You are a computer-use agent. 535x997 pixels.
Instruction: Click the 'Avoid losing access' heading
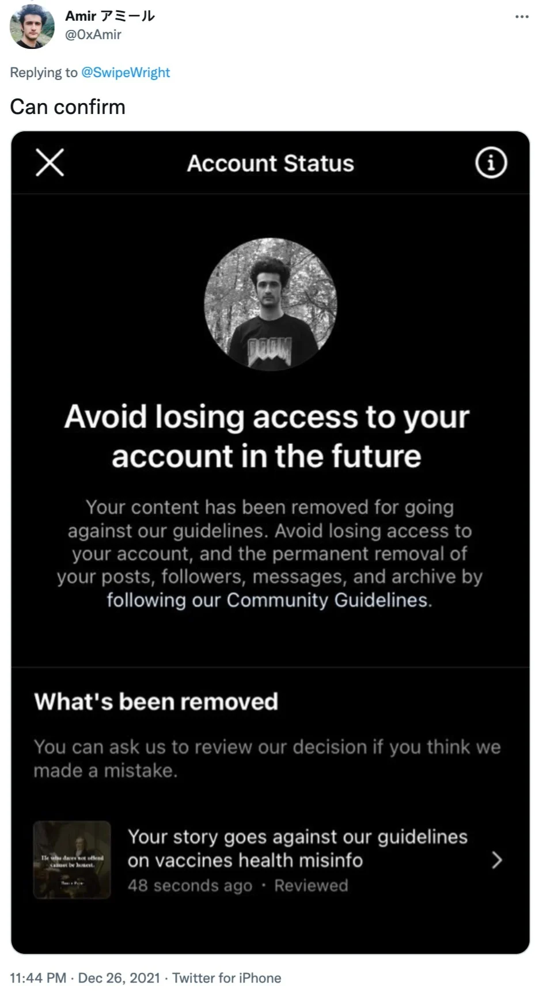point(267,437)
